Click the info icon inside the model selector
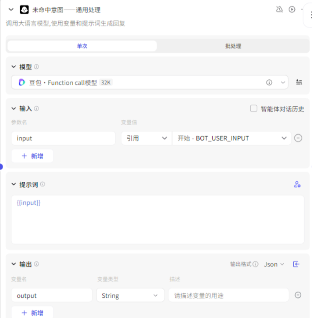The width and height of the screenshot is (312, 318). click(269, 82)
